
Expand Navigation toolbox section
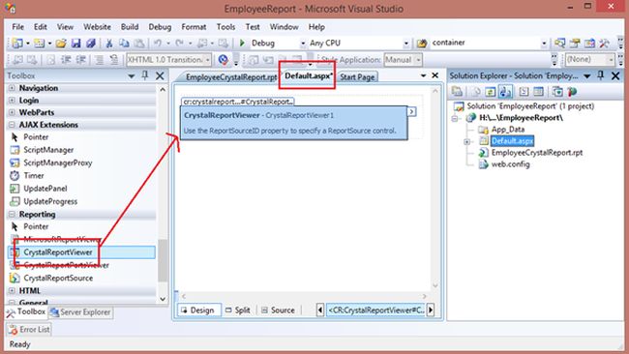[12, 88]
